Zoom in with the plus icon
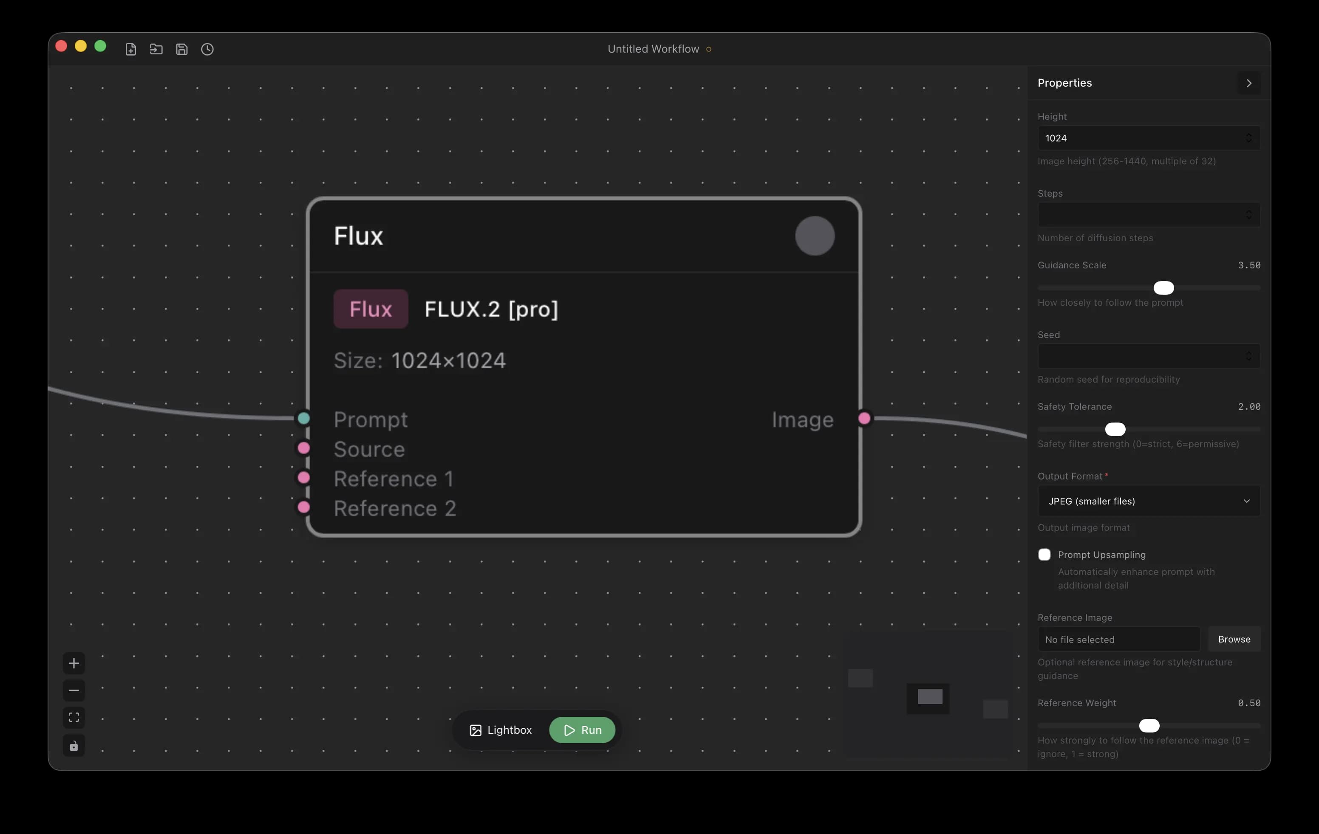This screenshot has height=834, width=1319. [x=74, y=663]
